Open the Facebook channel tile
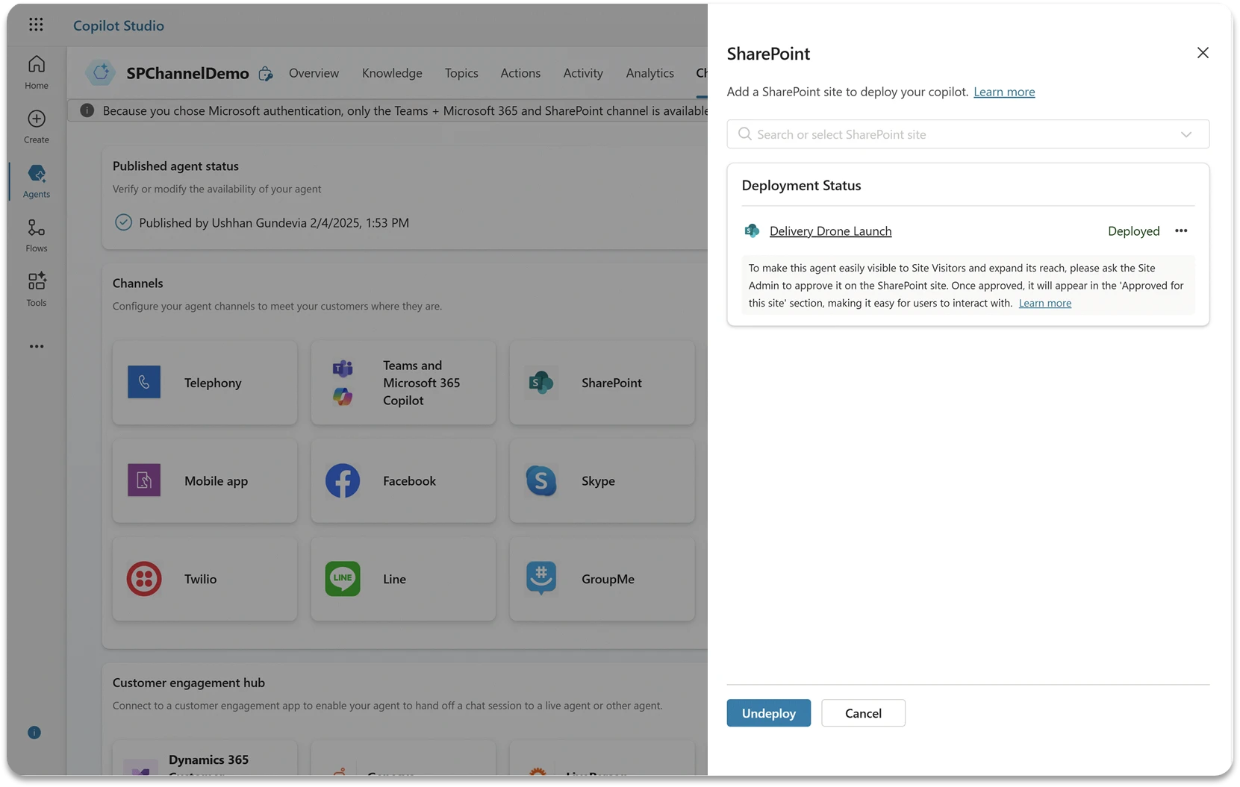 pos(403,481)
